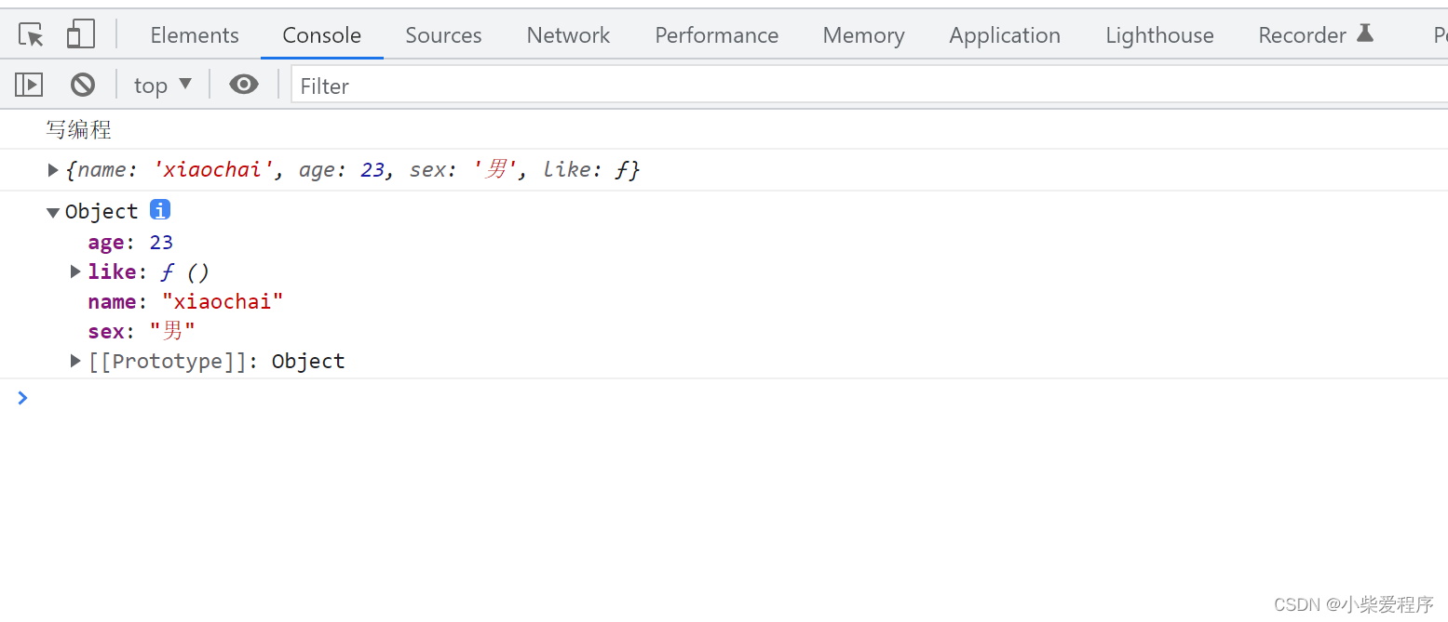This screenshot has height=622, width=1448.
Task: Open the Network tab
Action: (x=568, y=35)
